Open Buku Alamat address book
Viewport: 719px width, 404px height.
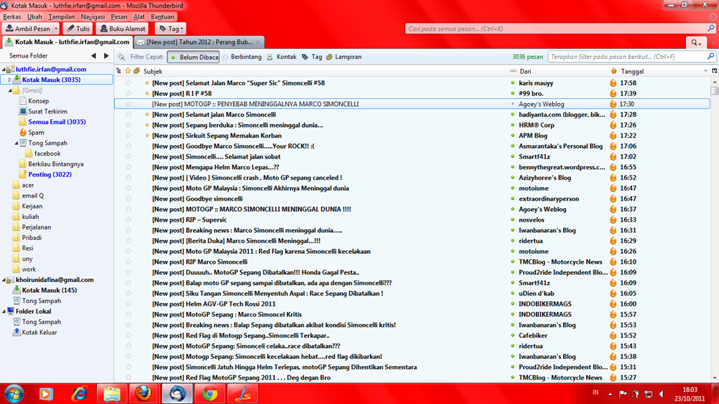pyautogui.click(x=122, y=29)
